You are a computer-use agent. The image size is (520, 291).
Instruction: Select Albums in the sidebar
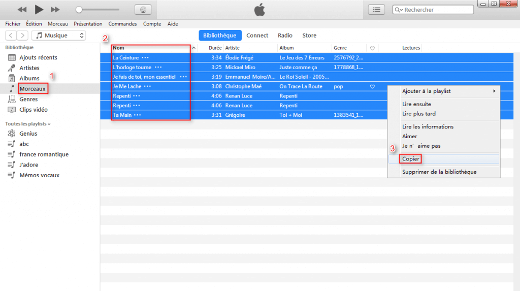click(x=29, y=78)
